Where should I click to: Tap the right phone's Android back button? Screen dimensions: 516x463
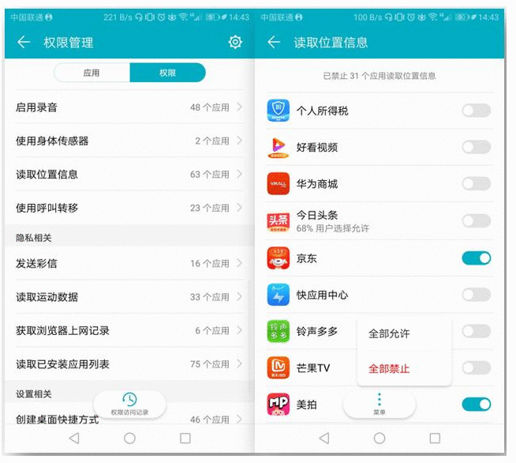[324, 438]
